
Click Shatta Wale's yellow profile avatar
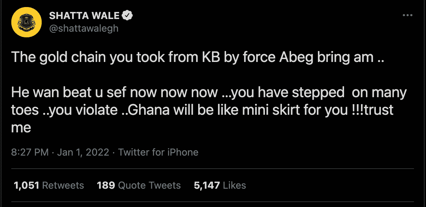click(x=26, y=22)
